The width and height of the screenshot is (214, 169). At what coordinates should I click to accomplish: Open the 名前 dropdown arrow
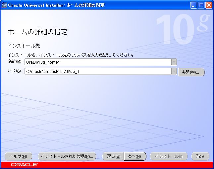tap(174, 62)
